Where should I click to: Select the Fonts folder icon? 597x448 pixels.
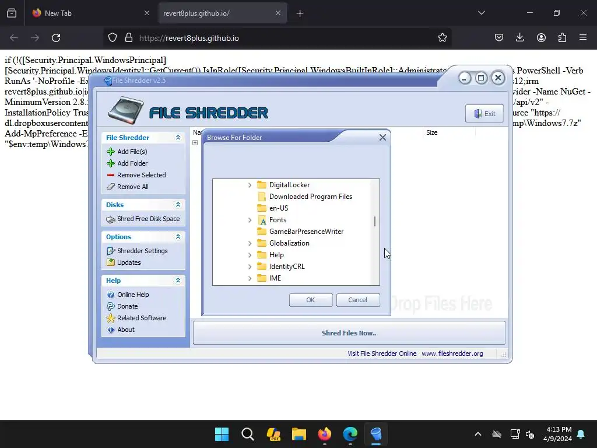click(x=262, y=220)
